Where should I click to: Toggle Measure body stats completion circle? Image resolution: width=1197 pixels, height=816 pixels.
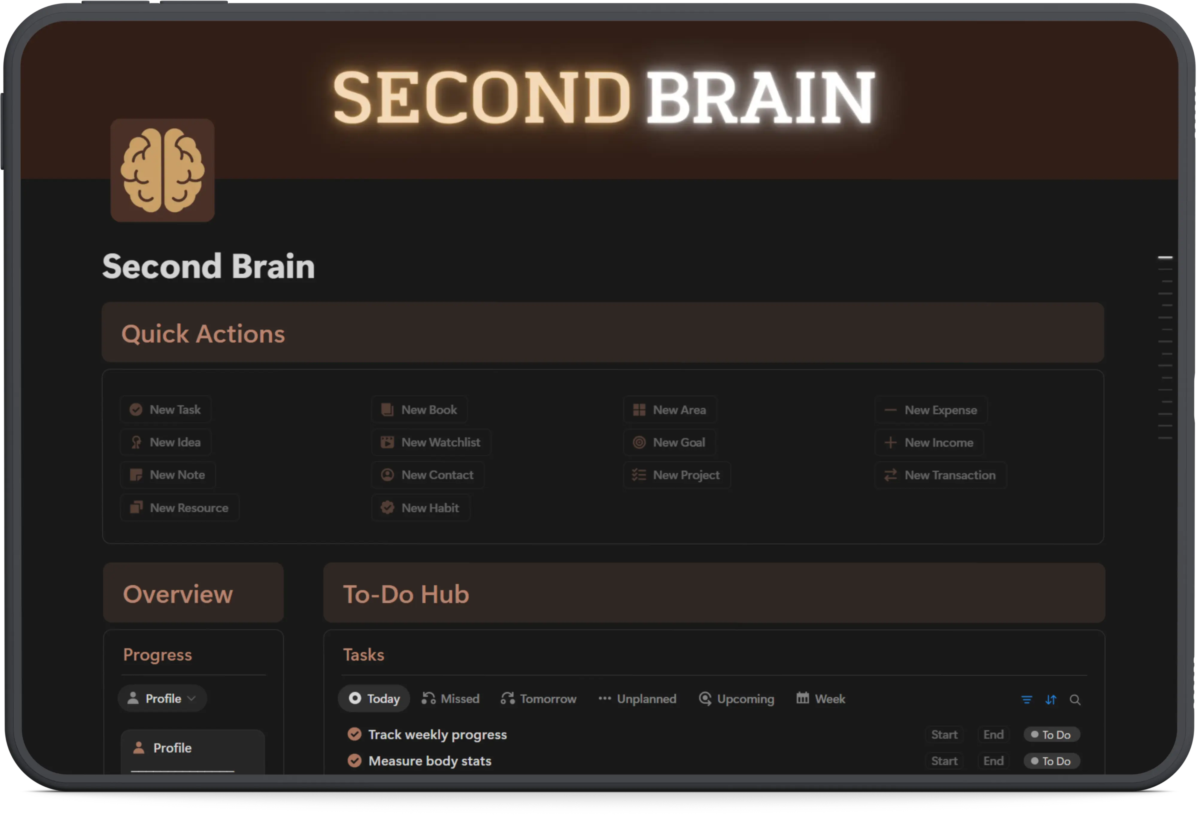pos(354,760)
